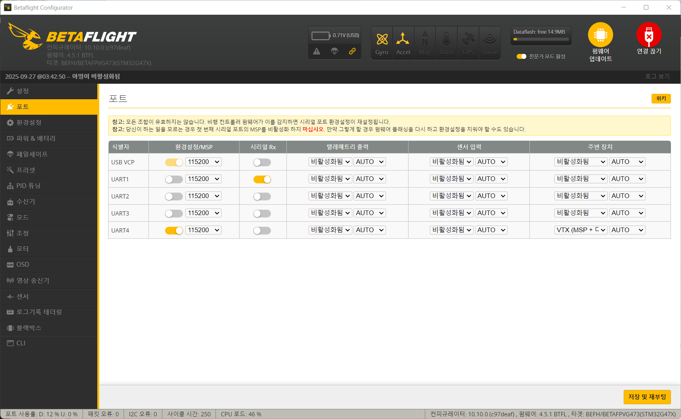This screenshot has width=681, height=419.
Task: Click the battery icon beside 파워 & 배터리
Action: 10,138
